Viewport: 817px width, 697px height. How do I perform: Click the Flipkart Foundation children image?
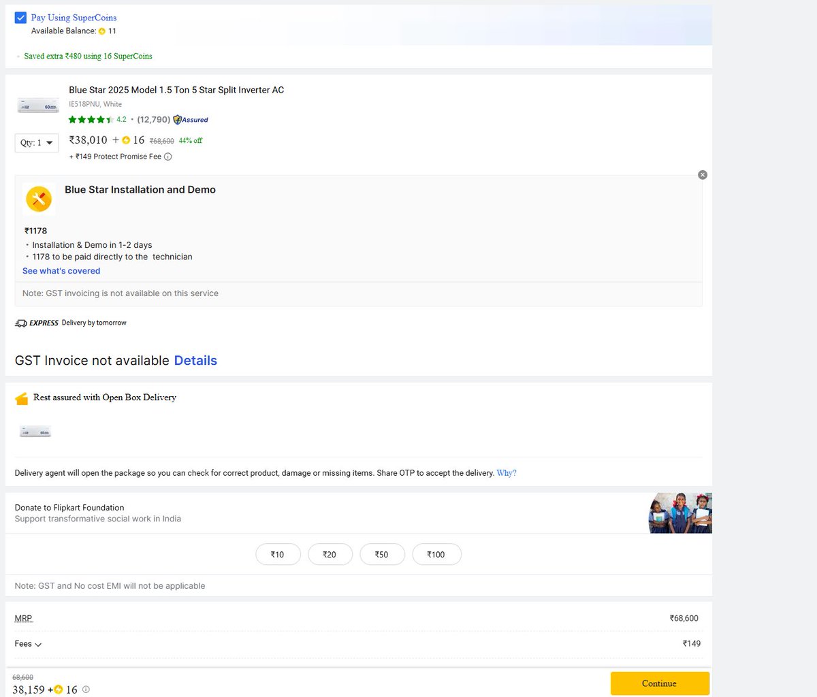680,513
